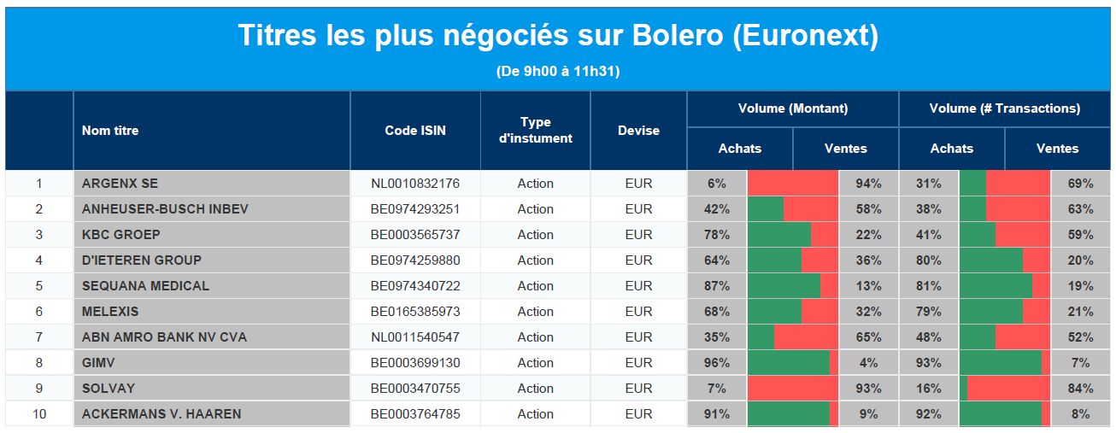Click GIMV's ISIN code BE0003699130
Viewport: 1116px width, 433px height.
415,363
